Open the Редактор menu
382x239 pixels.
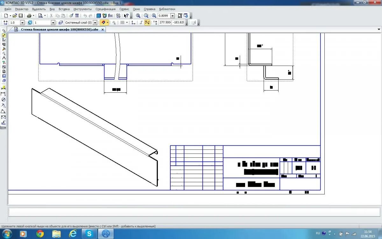[x=22, y=9]
